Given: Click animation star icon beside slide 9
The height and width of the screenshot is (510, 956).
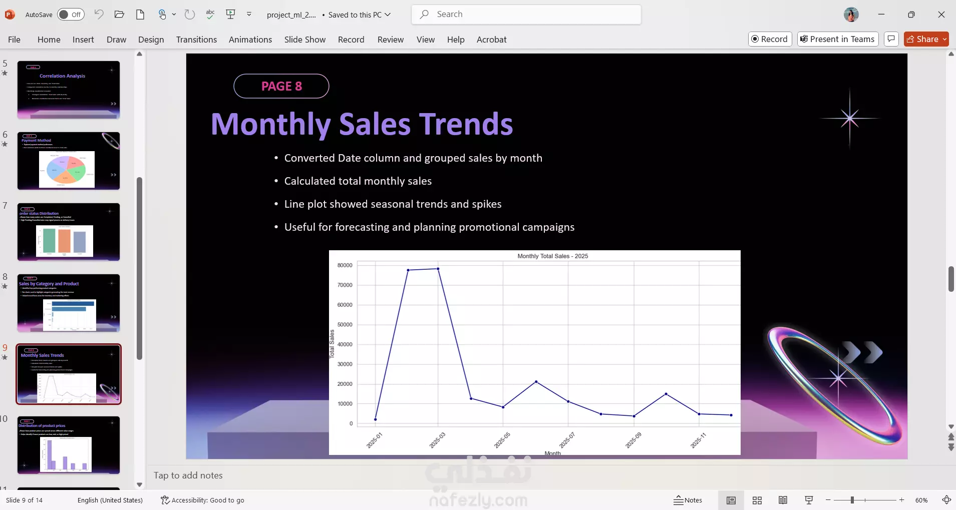Looking at the screenshot, I should [5, 357].
